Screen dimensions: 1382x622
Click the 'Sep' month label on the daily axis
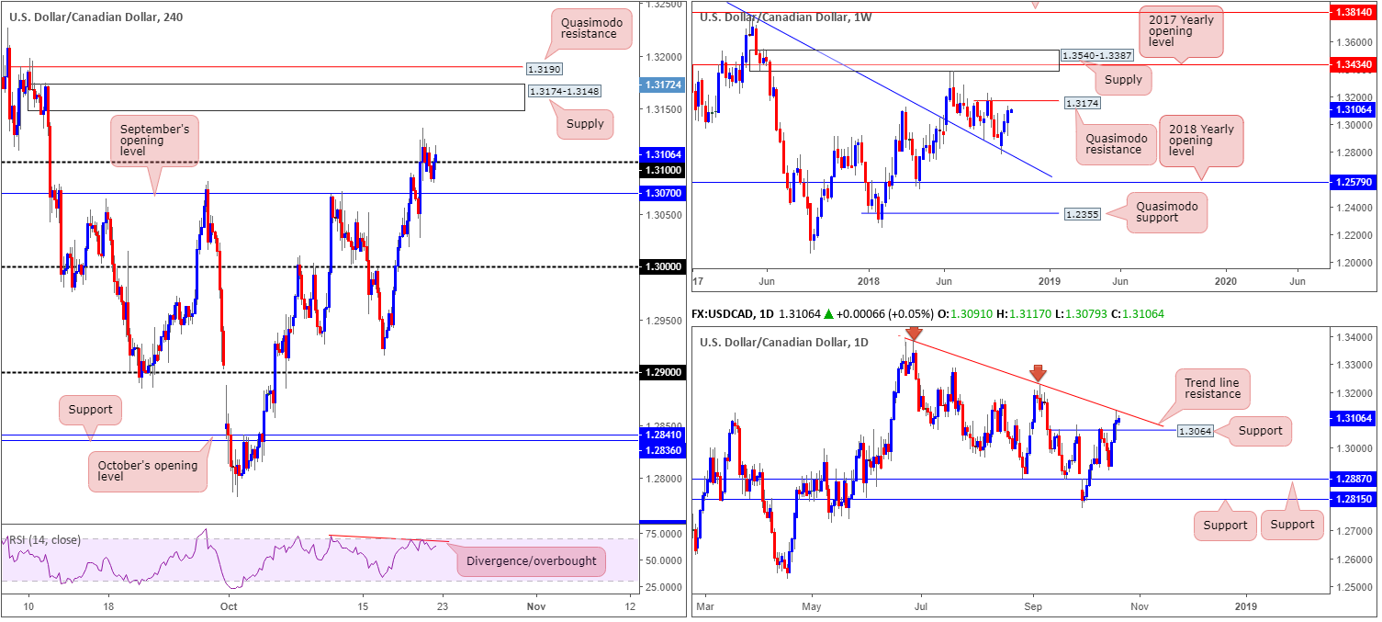pyautogui.click(x=1034, y=606)
